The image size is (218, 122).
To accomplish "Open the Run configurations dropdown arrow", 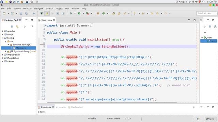I will pyautogui.click(x=83, y=13).
